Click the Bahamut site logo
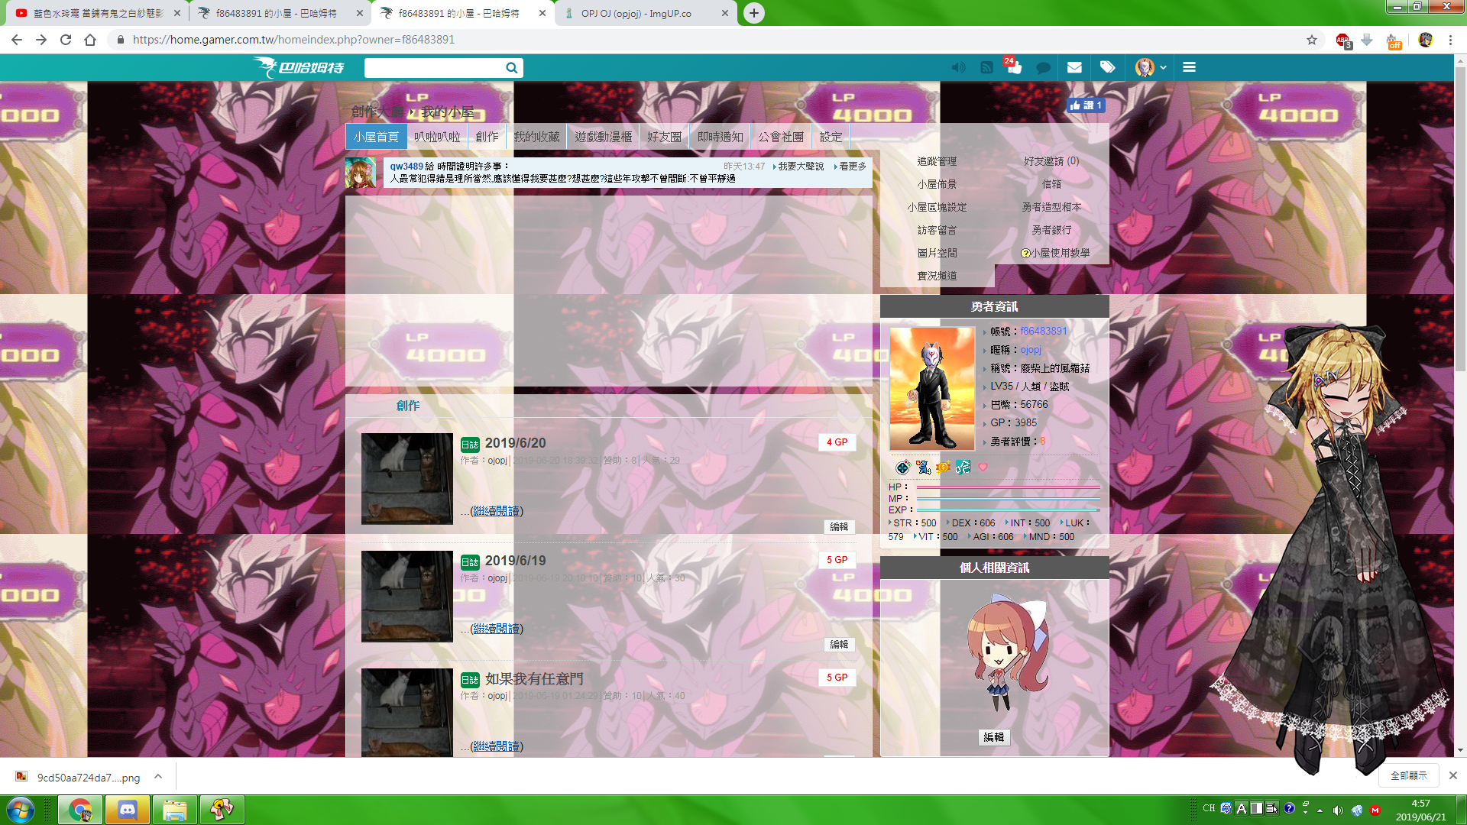The width and height of the screenshot is (1467, 825). coord(300,67)
